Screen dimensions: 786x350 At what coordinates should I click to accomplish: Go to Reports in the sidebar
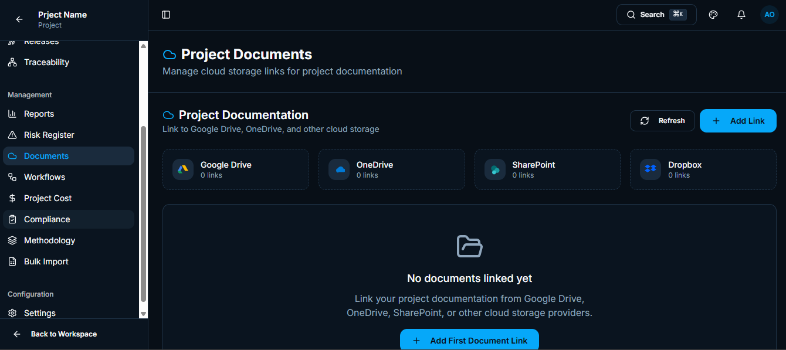point(69,114)
